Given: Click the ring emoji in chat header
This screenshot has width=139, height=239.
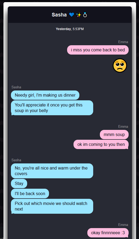Looking at the screenshot, I should click(x=85, y=15).
